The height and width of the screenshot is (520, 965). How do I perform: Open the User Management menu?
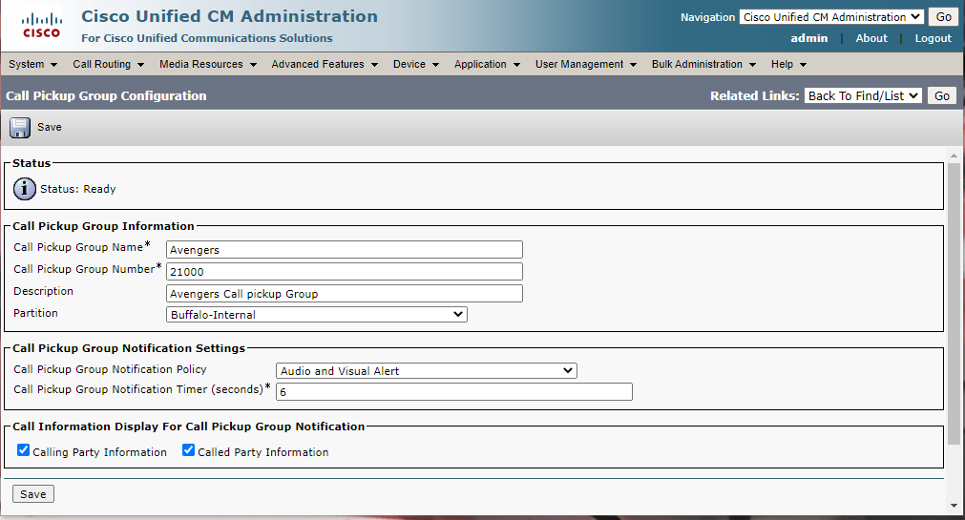[x=585, y=64]
